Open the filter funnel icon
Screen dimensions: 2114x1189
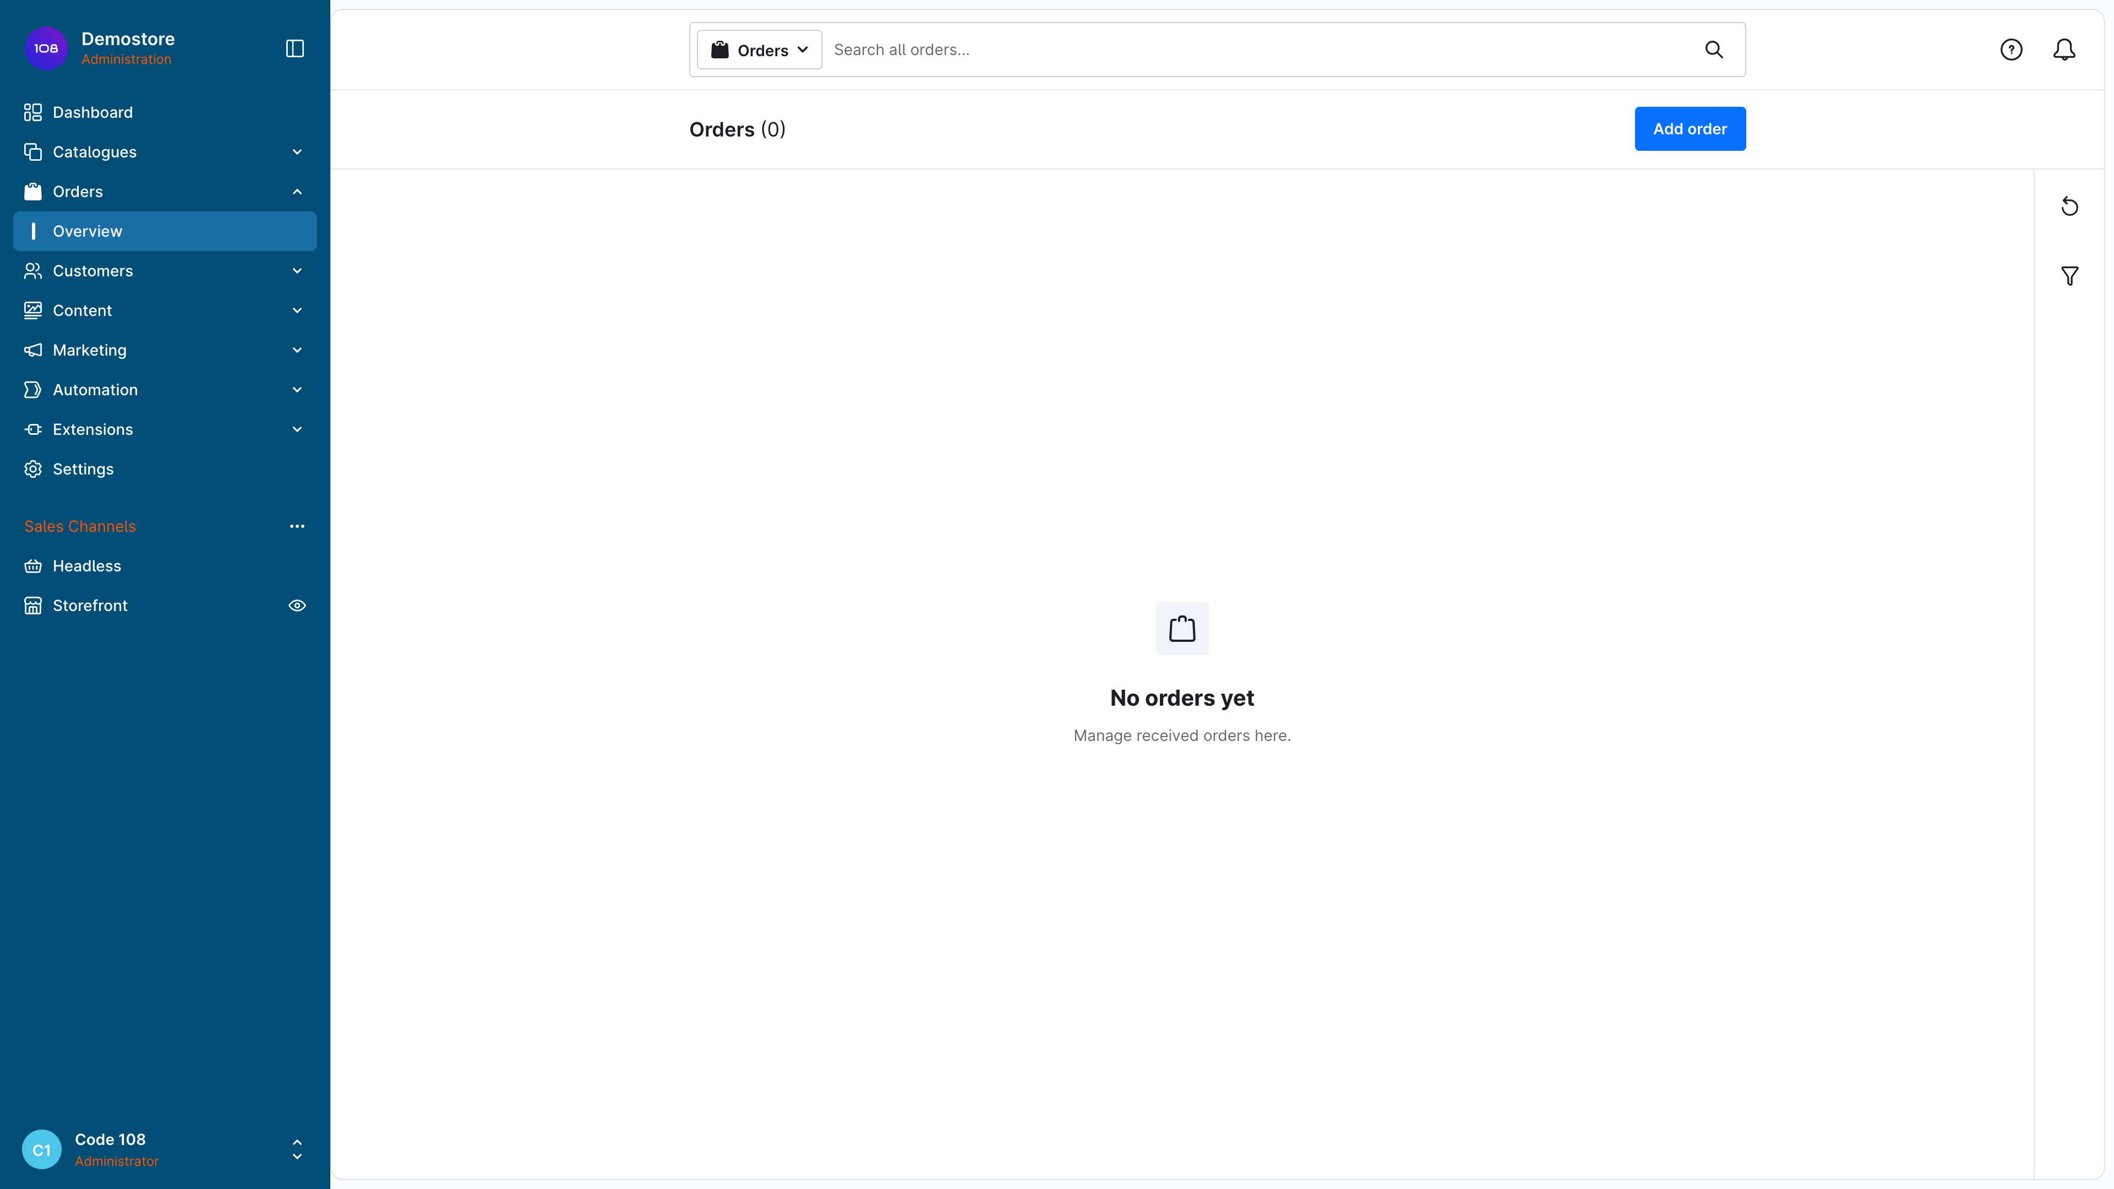coord(2069,276)
